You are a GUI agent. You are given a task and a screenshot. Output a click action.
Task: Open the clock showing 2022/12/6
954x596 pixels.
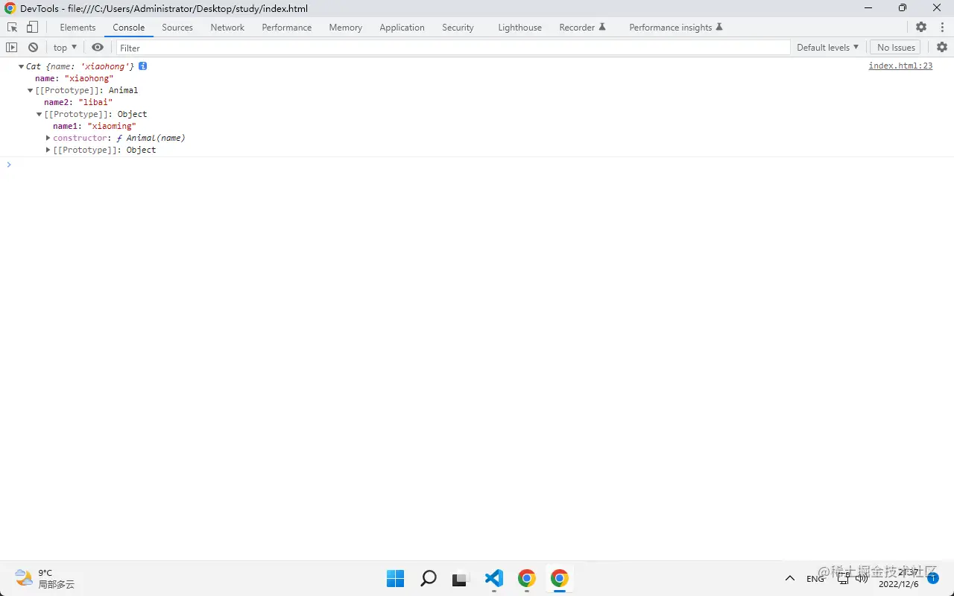click(899, 578)
